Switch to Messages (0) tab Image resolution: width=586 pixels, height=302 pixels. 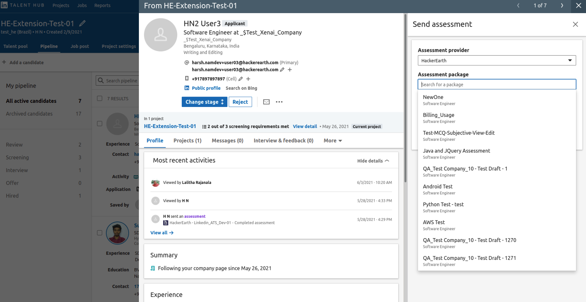pyautogui.click(x=228, y=141)
